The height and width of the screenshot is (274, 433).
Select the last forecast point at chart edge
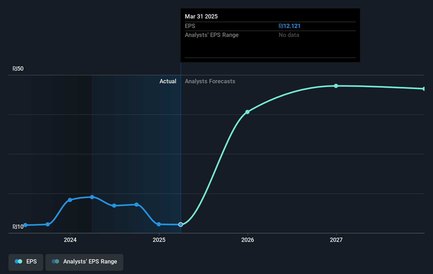pyautogui.click(x=424, y=89)
